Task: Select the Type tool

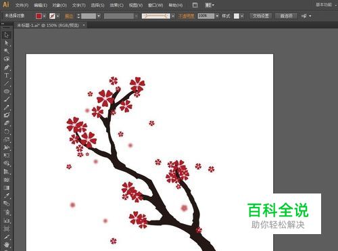Action: pyautogui.click(x=7, y=75)
